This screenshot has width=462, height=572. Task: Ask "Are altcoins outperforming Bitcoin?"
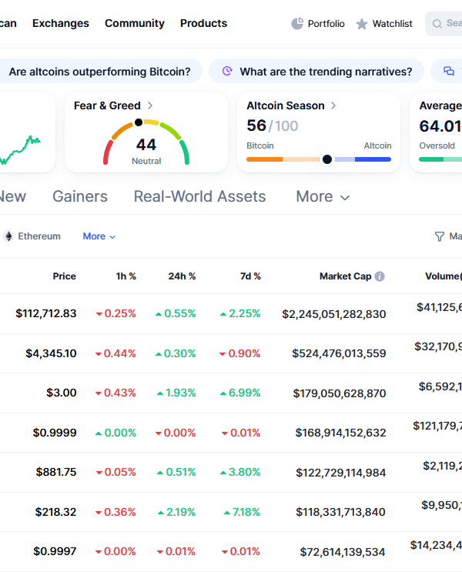click(99, 72)
